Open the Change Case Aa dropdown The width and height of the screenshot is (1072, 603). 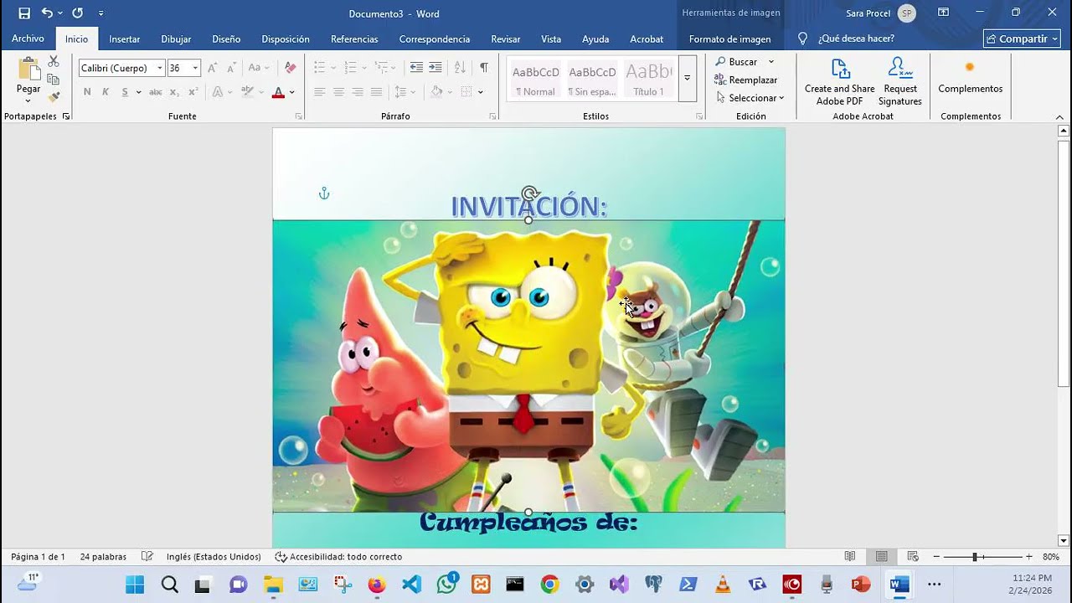(259, 68)
